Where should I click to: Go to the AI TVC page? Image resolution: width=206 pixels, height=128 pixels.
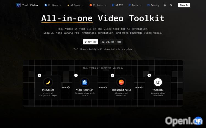[x=117, y=5]
